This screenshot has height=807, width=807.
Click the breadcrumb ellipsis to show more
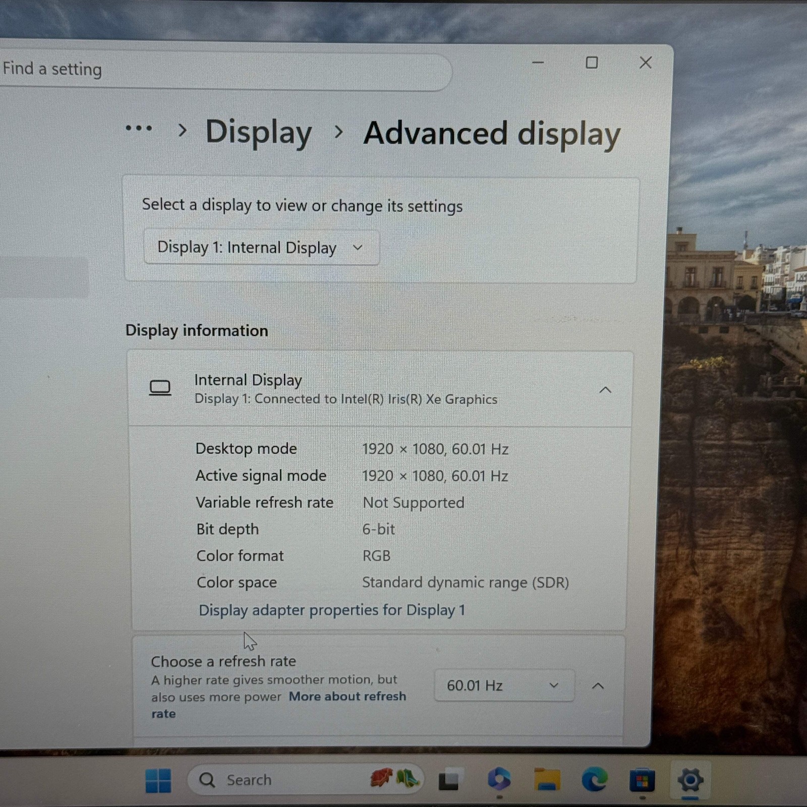pos(139,128)
